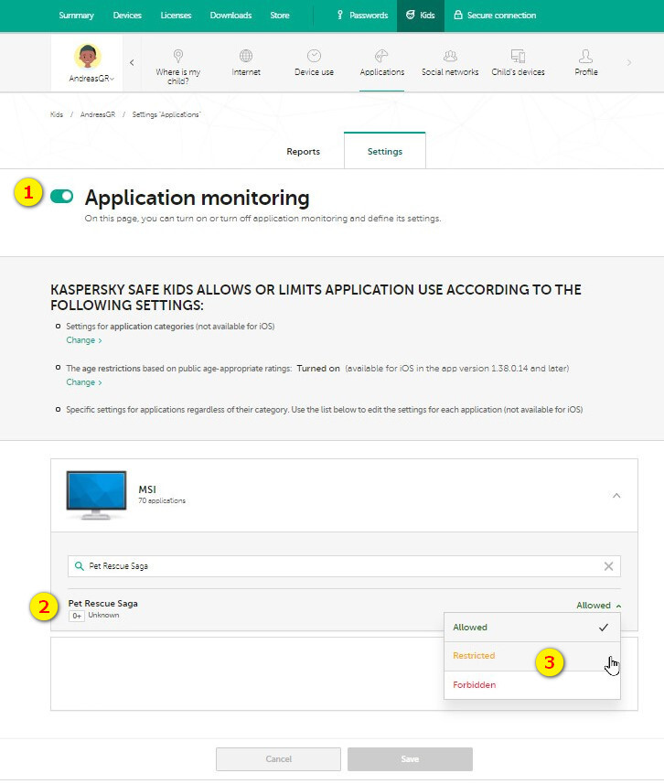Toggle Application monitoring switch off
The image size is (664, 784).
[61, 196]
